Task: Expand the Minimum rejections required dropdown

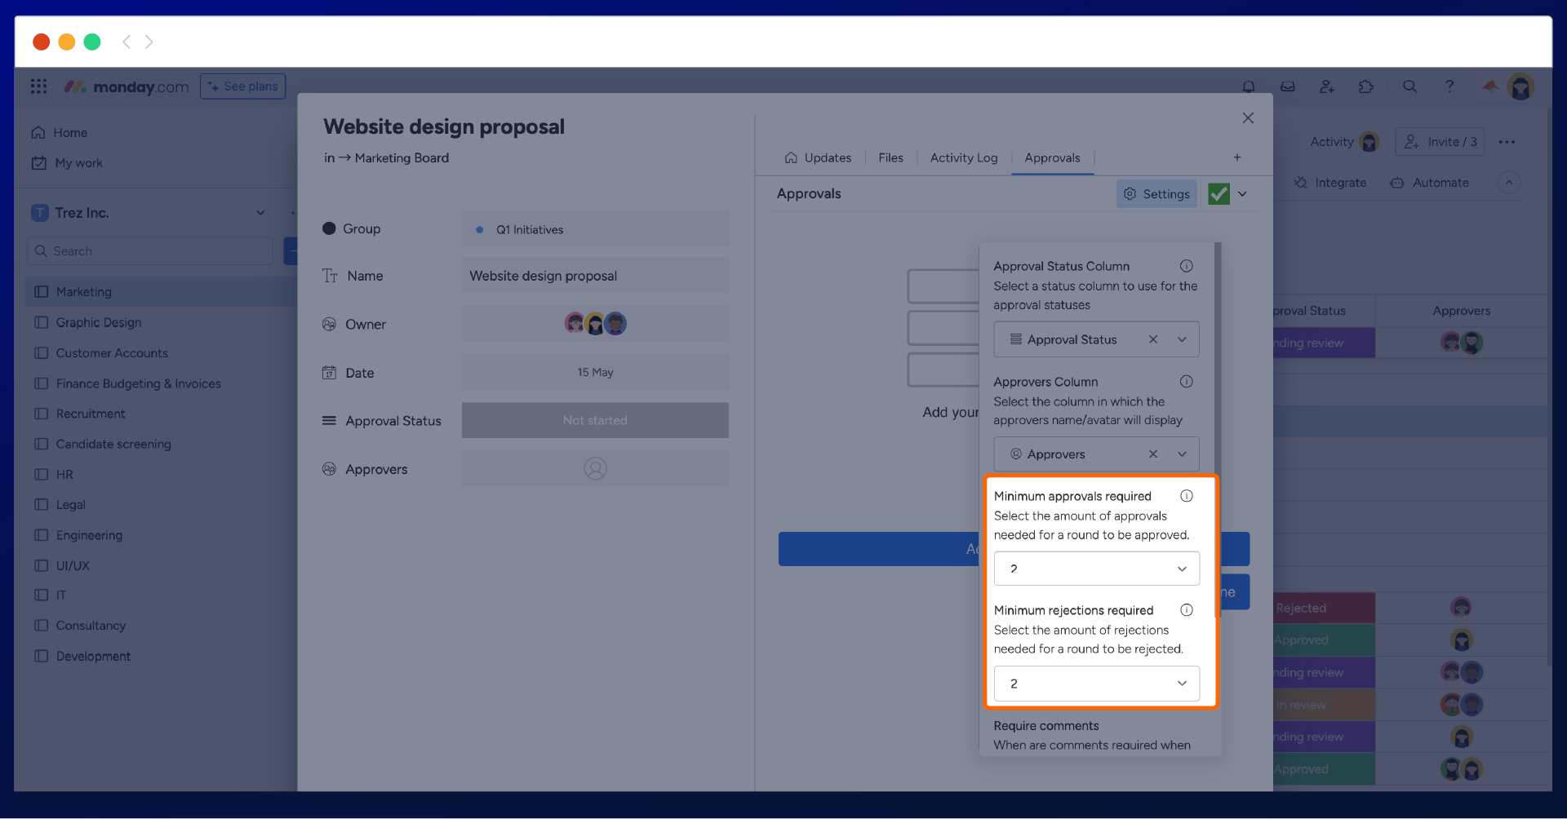Action: point(1096,684)
